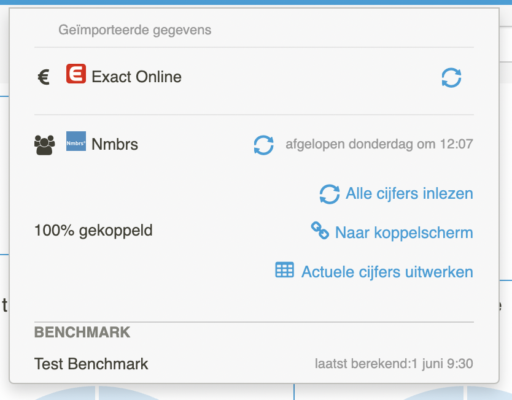The height and width of the screenshot is (400, 512).
Task: Click the Nmbrs logo icon
Action: tap(76, 141)
